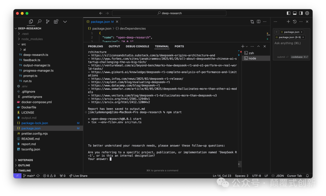Open errors and warnings status item
Image resolution: width=326 pixels, height=196 pixels.
49,176
